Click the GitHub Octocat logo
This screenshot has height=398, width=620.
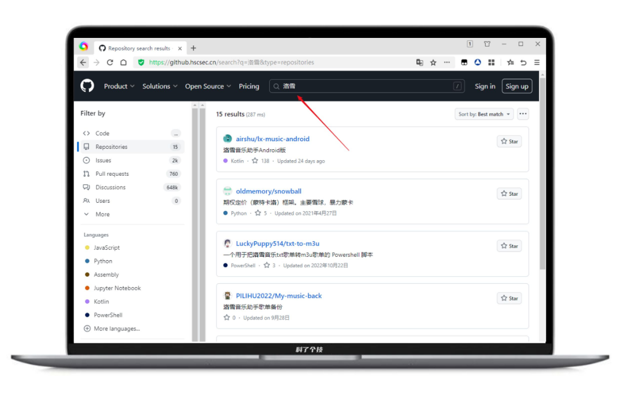click(87, 86)
